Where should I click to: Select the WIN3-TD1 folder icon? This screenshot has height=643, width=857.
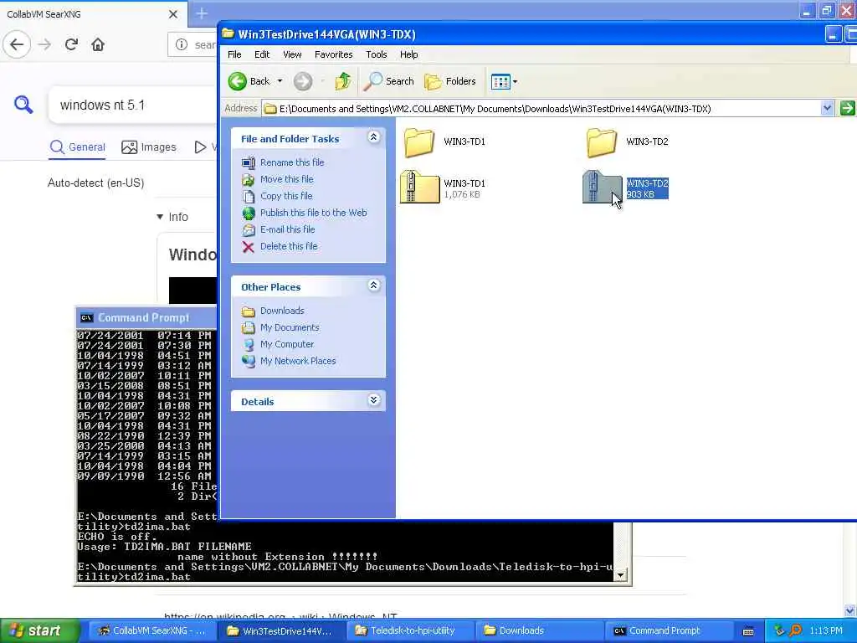click(419, 142)
